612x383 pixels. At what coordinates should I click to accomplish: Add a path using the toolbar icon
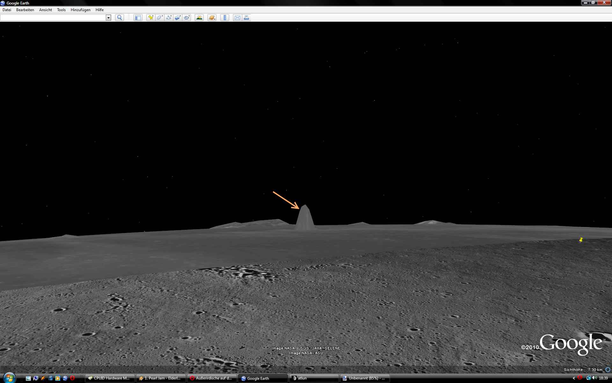click(169, 18)
